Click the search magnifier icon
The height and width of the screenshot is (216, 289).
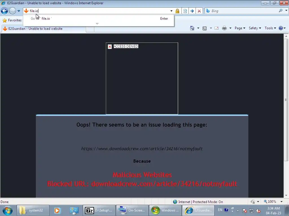coord(281,11)
